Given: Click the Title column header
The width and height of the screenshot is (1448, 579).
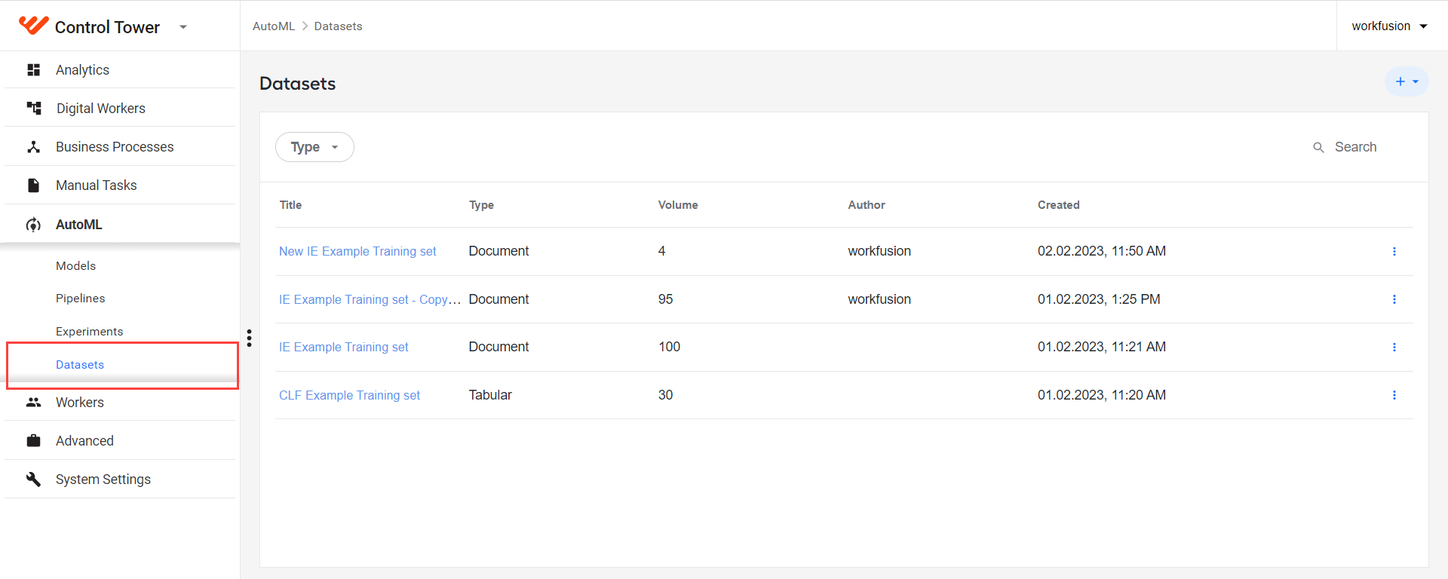Looking at the screenshot, I should click(x=290, y=205).
